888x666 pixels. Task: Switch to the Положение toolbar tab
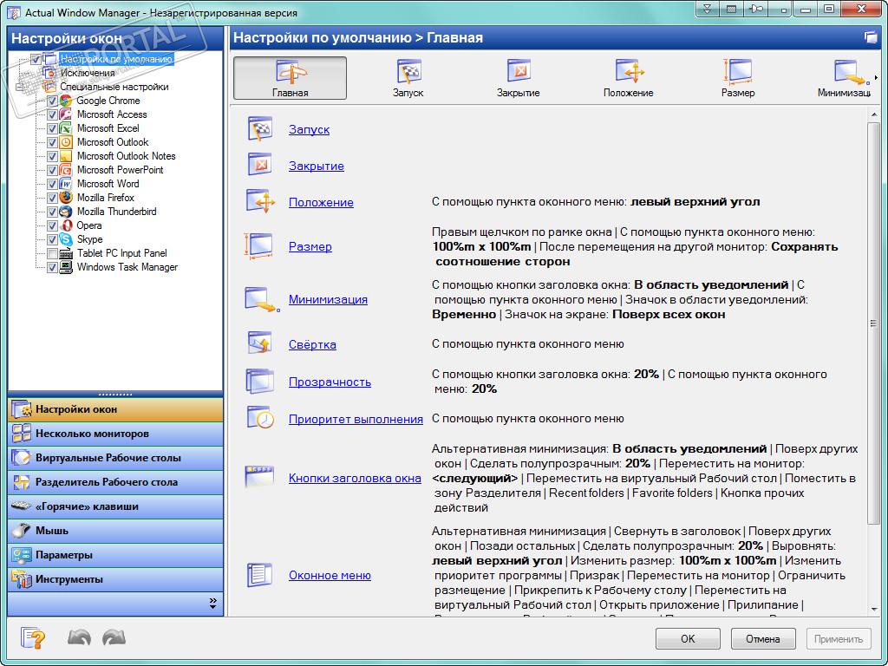tap(629, 78)
